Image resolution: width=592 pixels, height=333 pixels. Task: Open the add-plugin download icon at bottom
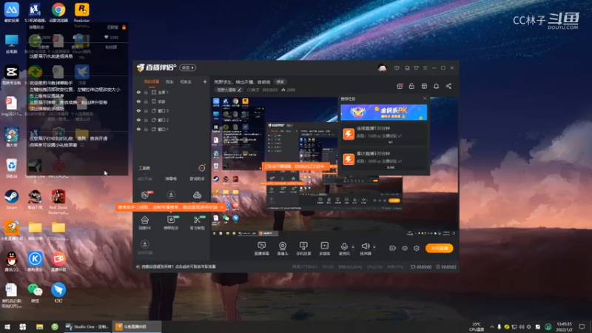tap(144, 246)
